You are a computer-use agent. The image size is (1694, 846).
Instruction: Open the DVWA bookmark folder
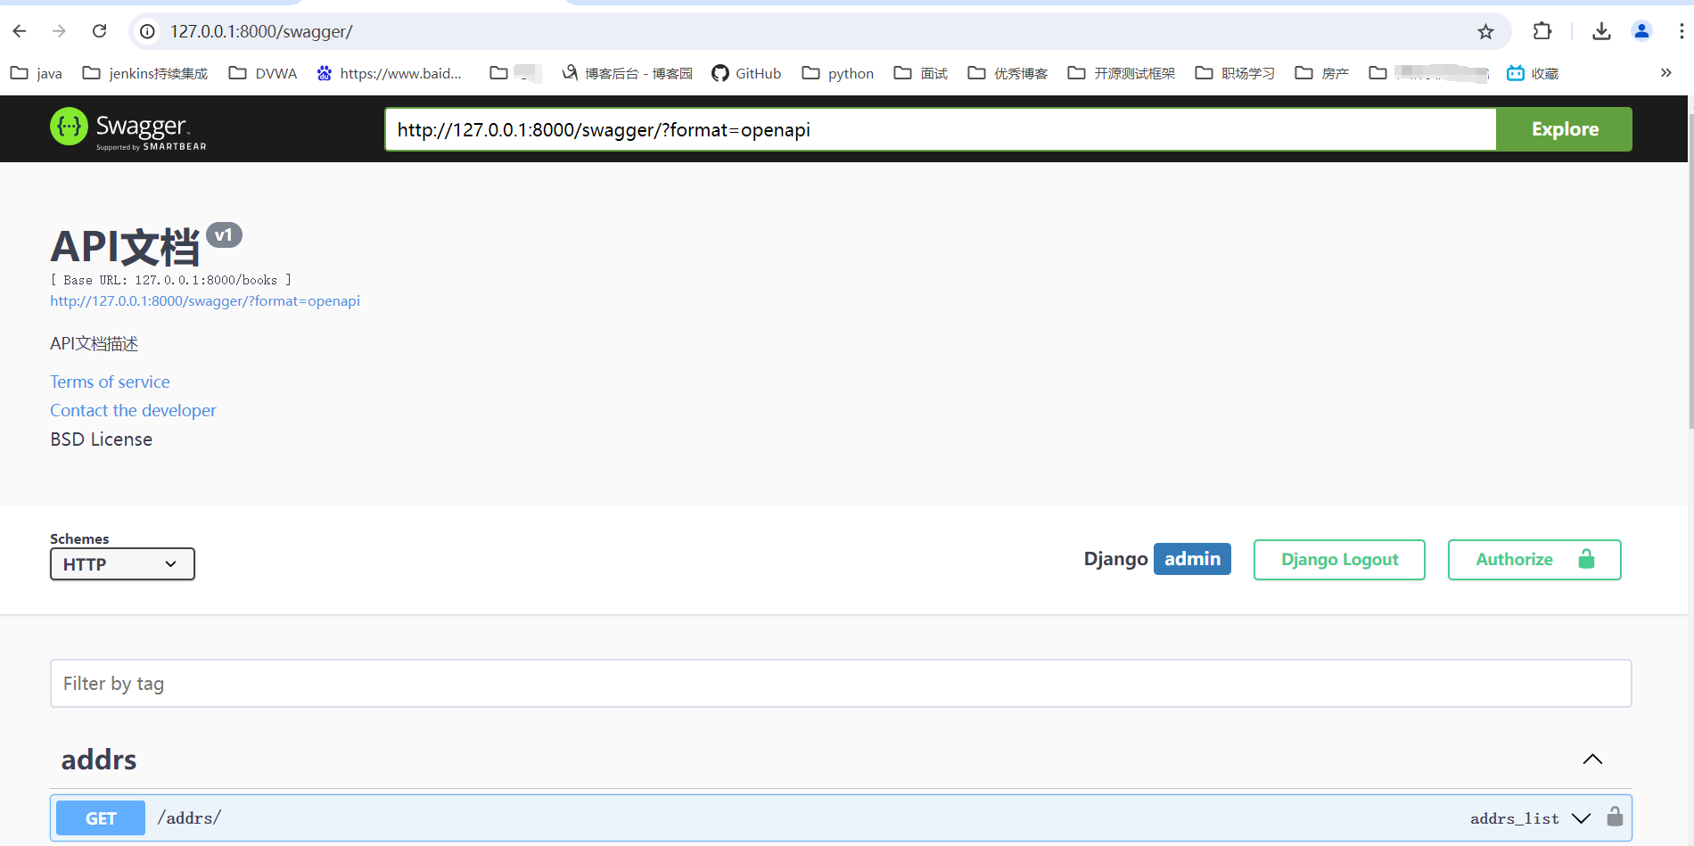pyautogui.click(x=263, y=73)
